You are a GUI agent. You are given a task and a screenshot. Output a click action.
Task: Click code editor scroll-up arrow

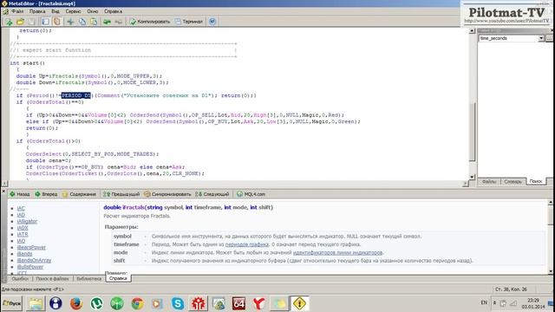472,31
